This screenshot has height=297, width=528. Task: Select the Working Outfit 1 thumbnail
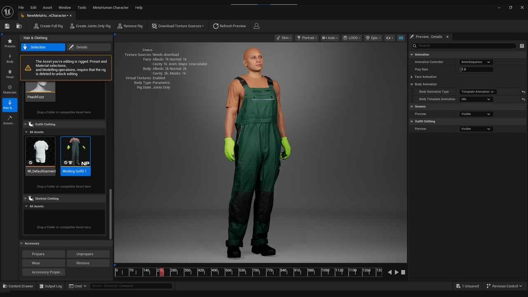[x=75, y=156]
